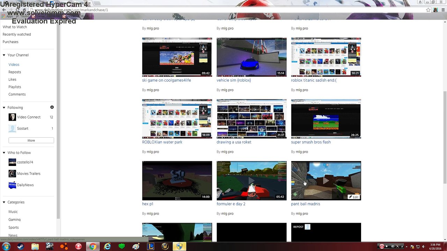
Task: Collapse the Categories section
Action: click(4, 202)
